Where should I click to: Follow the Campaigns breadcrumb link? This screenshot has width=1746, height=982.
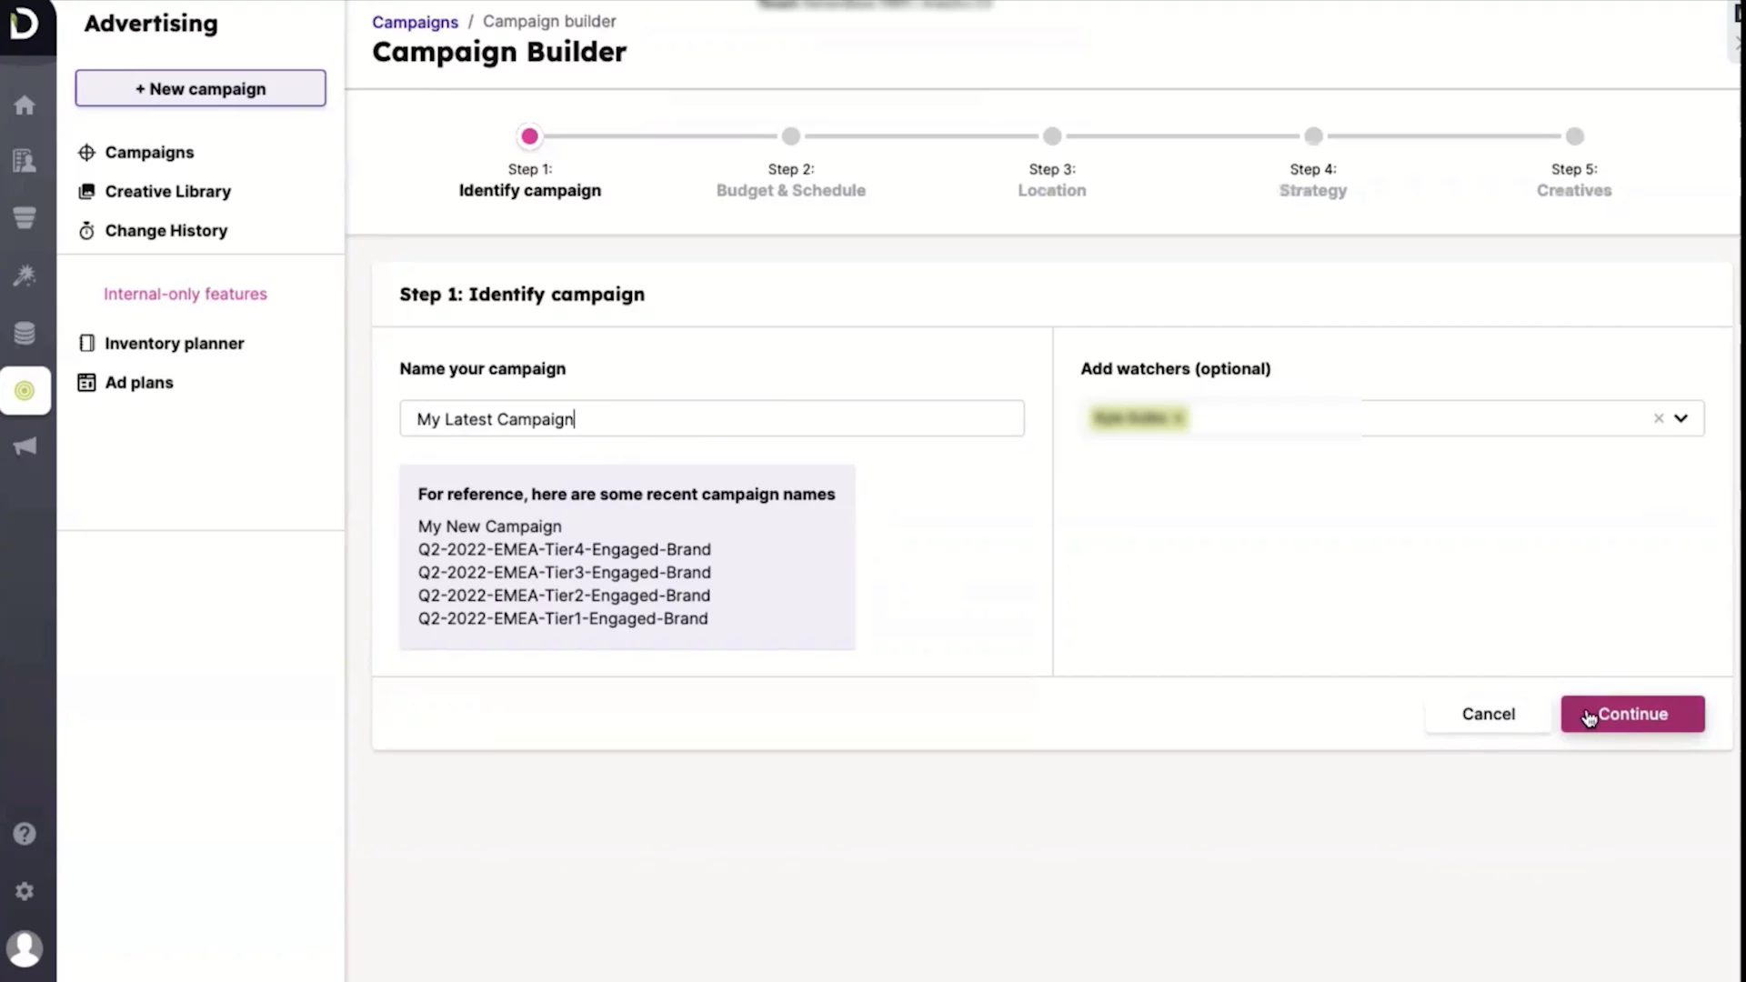click(415, 22)
